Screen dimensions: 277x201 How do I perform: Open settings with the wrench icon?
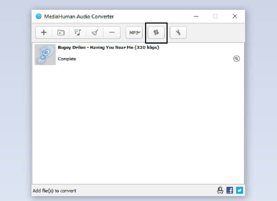pos(178,32)
